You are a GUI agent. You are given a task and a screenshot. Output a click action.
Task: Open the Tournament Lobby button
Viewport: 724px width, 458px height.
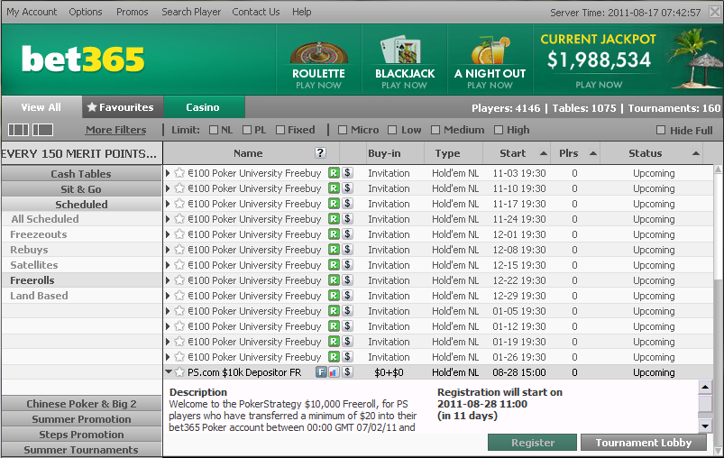[644, 443]
